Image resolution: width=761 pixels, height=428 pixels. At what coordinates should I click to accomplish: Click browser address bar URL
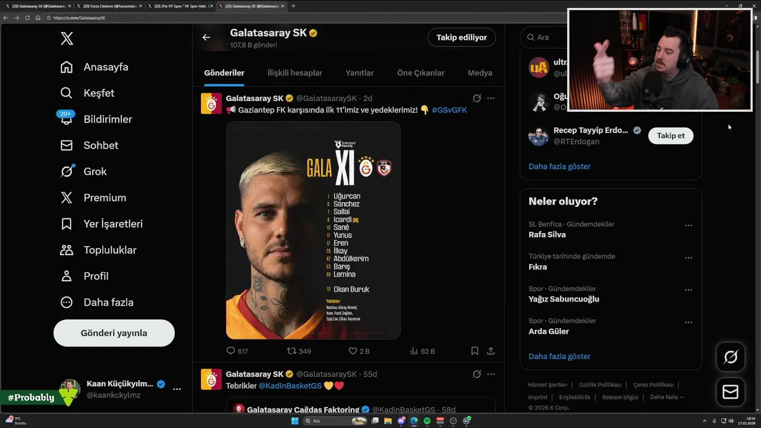[x=80, y=18]
